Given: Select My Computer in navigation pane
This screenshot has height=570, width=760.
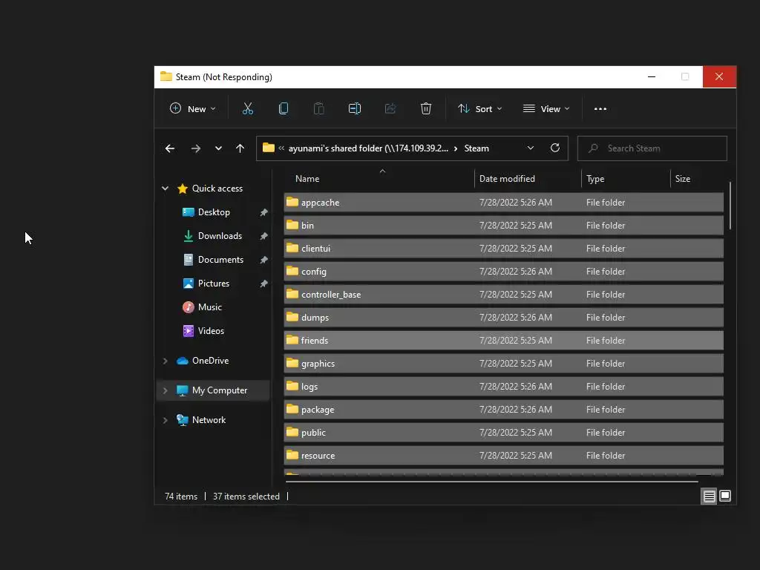Looking at the screenshot, I should pyautogui.click(x=219, y=390).
